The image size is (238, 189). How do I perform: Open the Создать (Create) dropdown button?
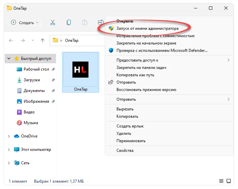(x=25, y=22)
